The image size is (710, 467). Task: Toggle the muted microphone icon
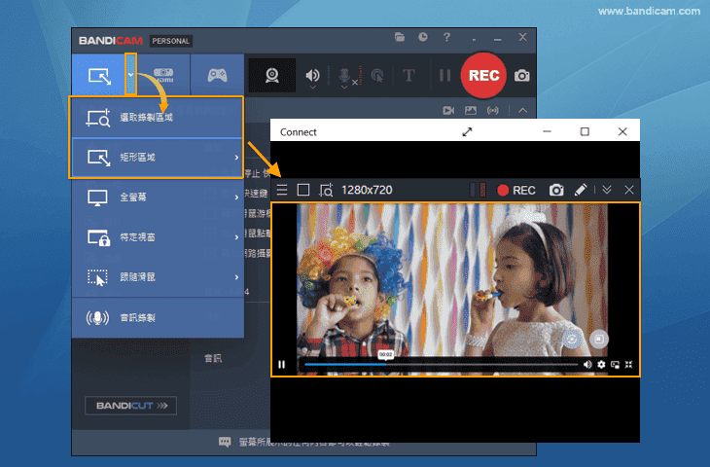coord(345,75)
